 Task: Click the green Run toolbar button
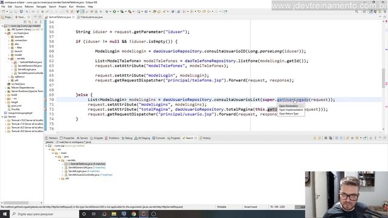[x=115, y=12]
